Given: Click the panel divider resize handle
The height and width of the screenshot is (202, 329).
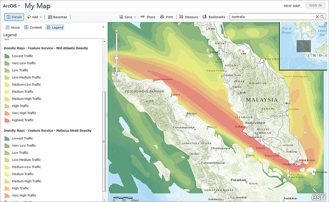Looking at the screenshot, I should point(107,115).
